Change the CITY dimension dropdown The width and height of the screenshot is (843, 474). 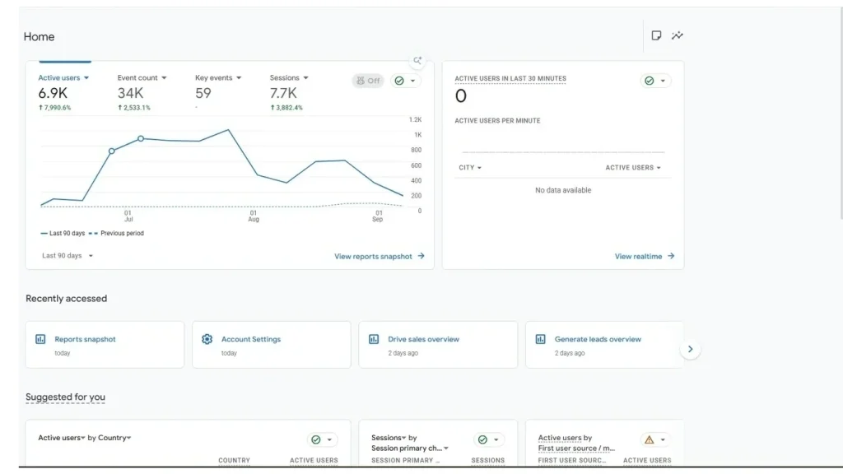470,168
